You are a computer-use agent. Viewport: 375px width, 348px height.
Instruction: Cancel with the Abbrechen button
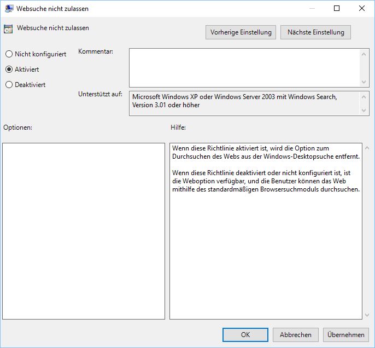point(296,335)
